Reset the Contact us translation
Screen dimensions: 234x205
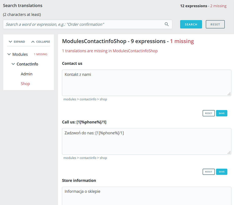(x=209, y=113)
